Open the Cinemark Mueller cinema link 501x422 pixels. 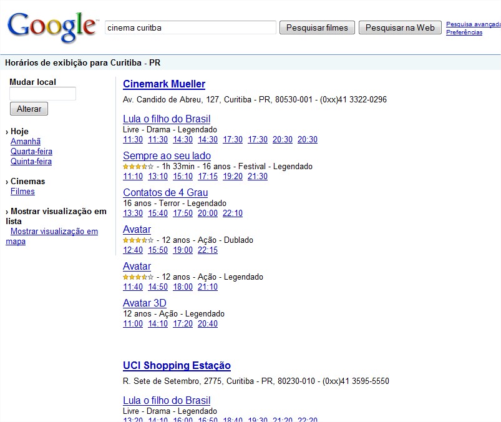164,84
